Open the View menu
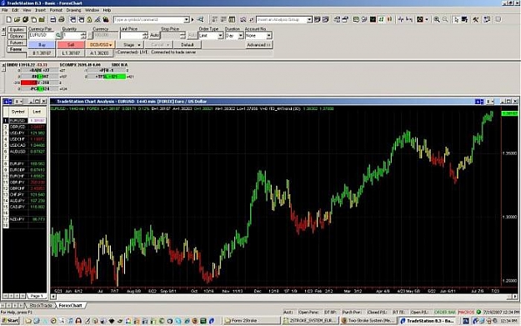The height and width of the screenshot is (326, 521). 27,10
